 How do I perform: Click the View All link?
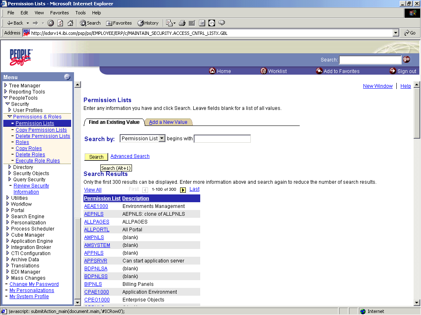point(93,189)
